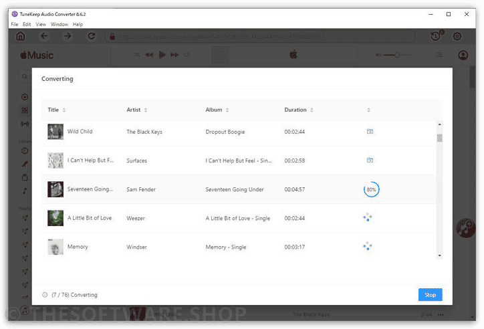Select the Albums sidebar icon
Viewport: 484px width, 329px height.
(25, 177)
